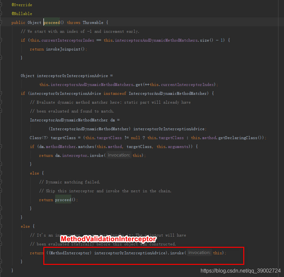Click the highlighted proceed() in the return statement
This screenshot has width=284, height=277.
coord(65,200)
